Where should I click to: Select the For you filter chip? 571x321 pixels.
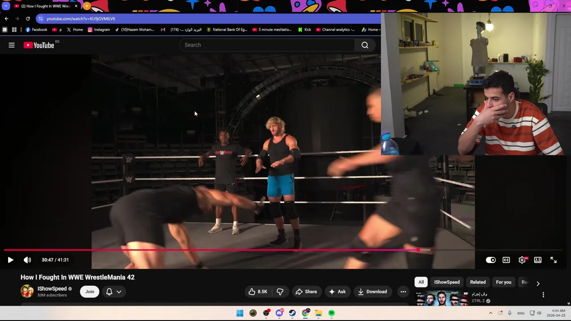[x=504, y=282]
